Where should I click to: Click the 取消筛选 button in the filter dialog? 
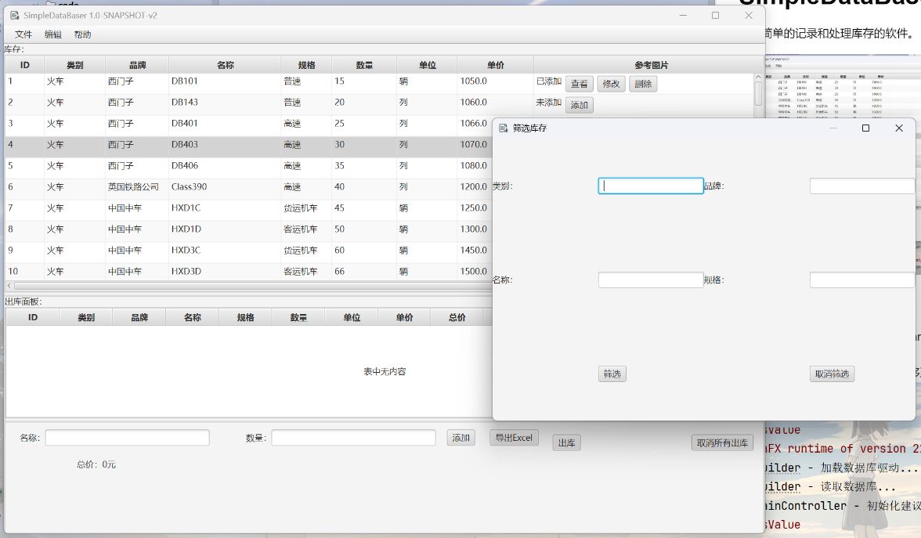click(832, 374)
